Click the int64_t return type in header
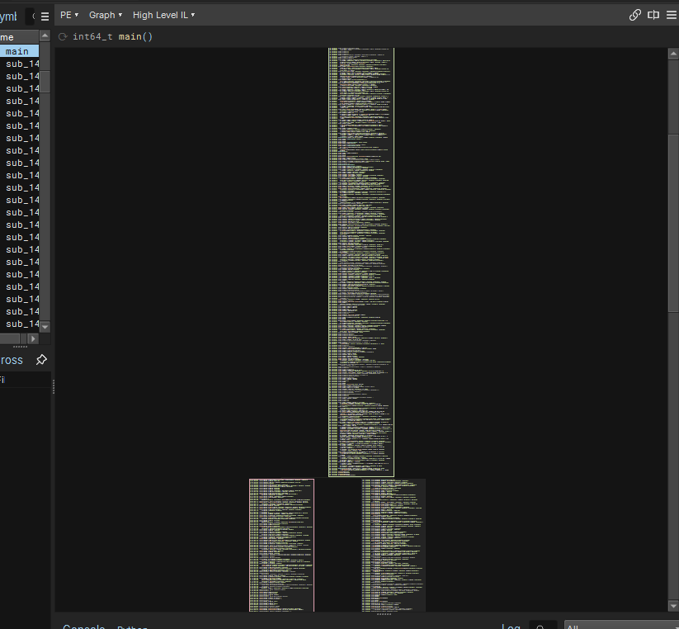The image size is (679, 629). point(92,37)
